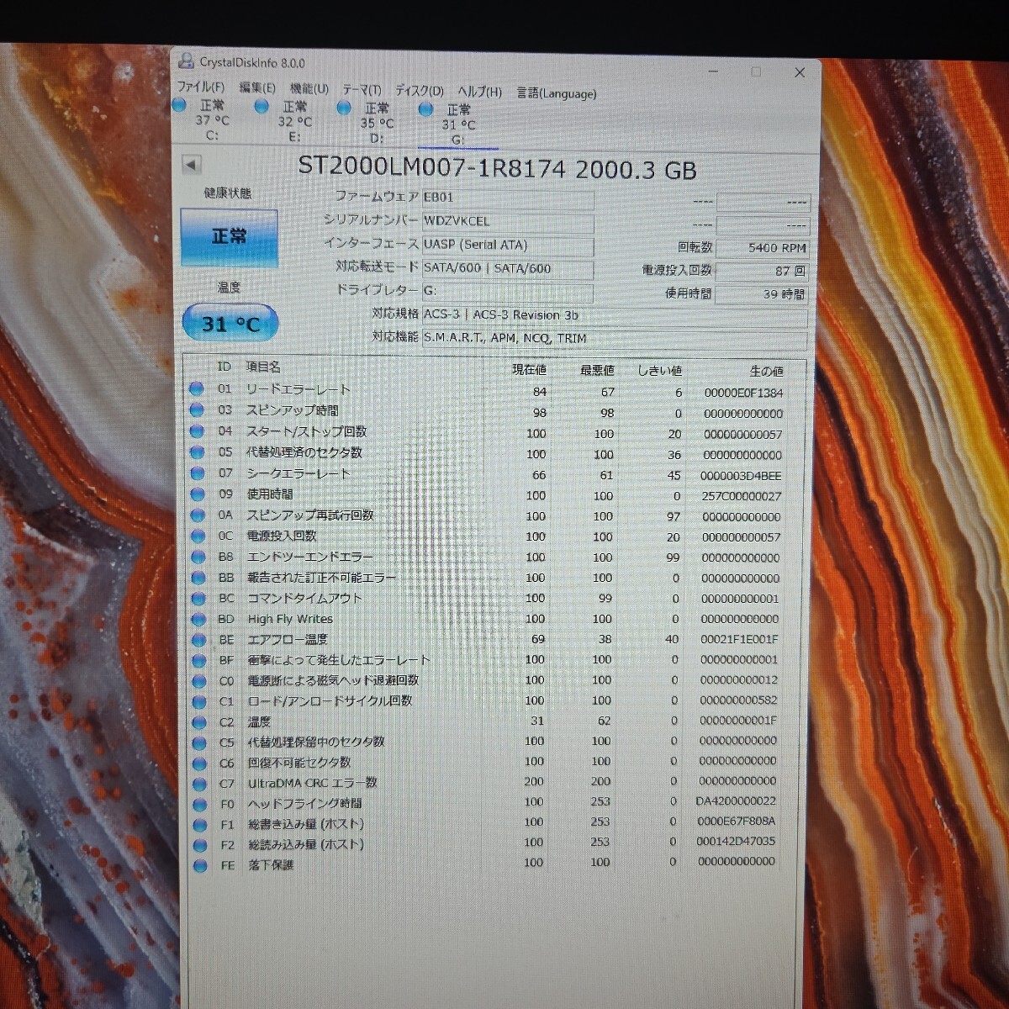Viewport: 1009px width, 1009px height.
Task: Click the blue dot beside 落下保護
Action: pyautogui.click(x=199, y=865)
